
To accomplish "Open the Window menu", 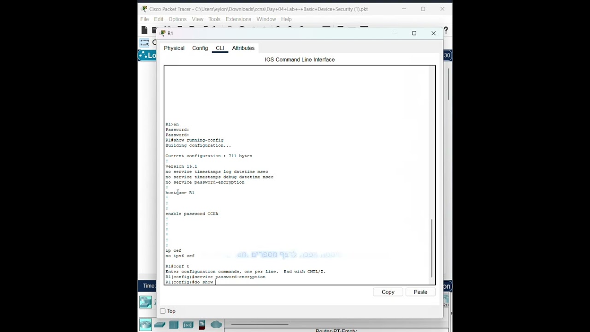I will point(266,19).
